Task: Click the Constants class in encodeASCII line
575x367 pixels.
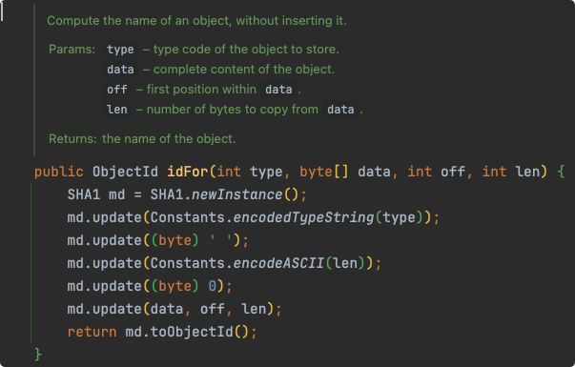Action: point(188,263)
